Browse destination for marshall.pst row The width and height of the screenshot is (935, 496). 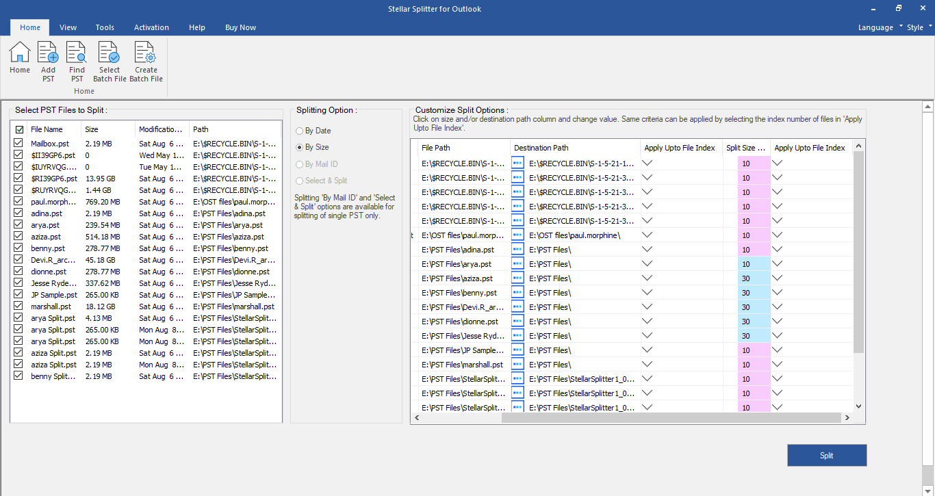pos(517,364)
